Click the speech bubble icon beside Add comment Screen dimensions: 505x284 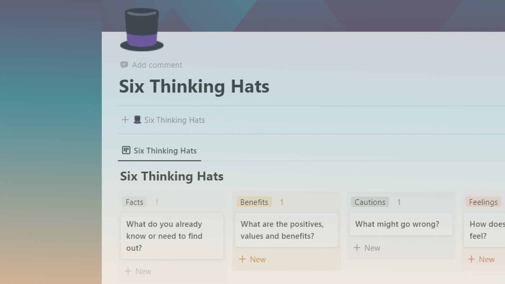[124, 65]
